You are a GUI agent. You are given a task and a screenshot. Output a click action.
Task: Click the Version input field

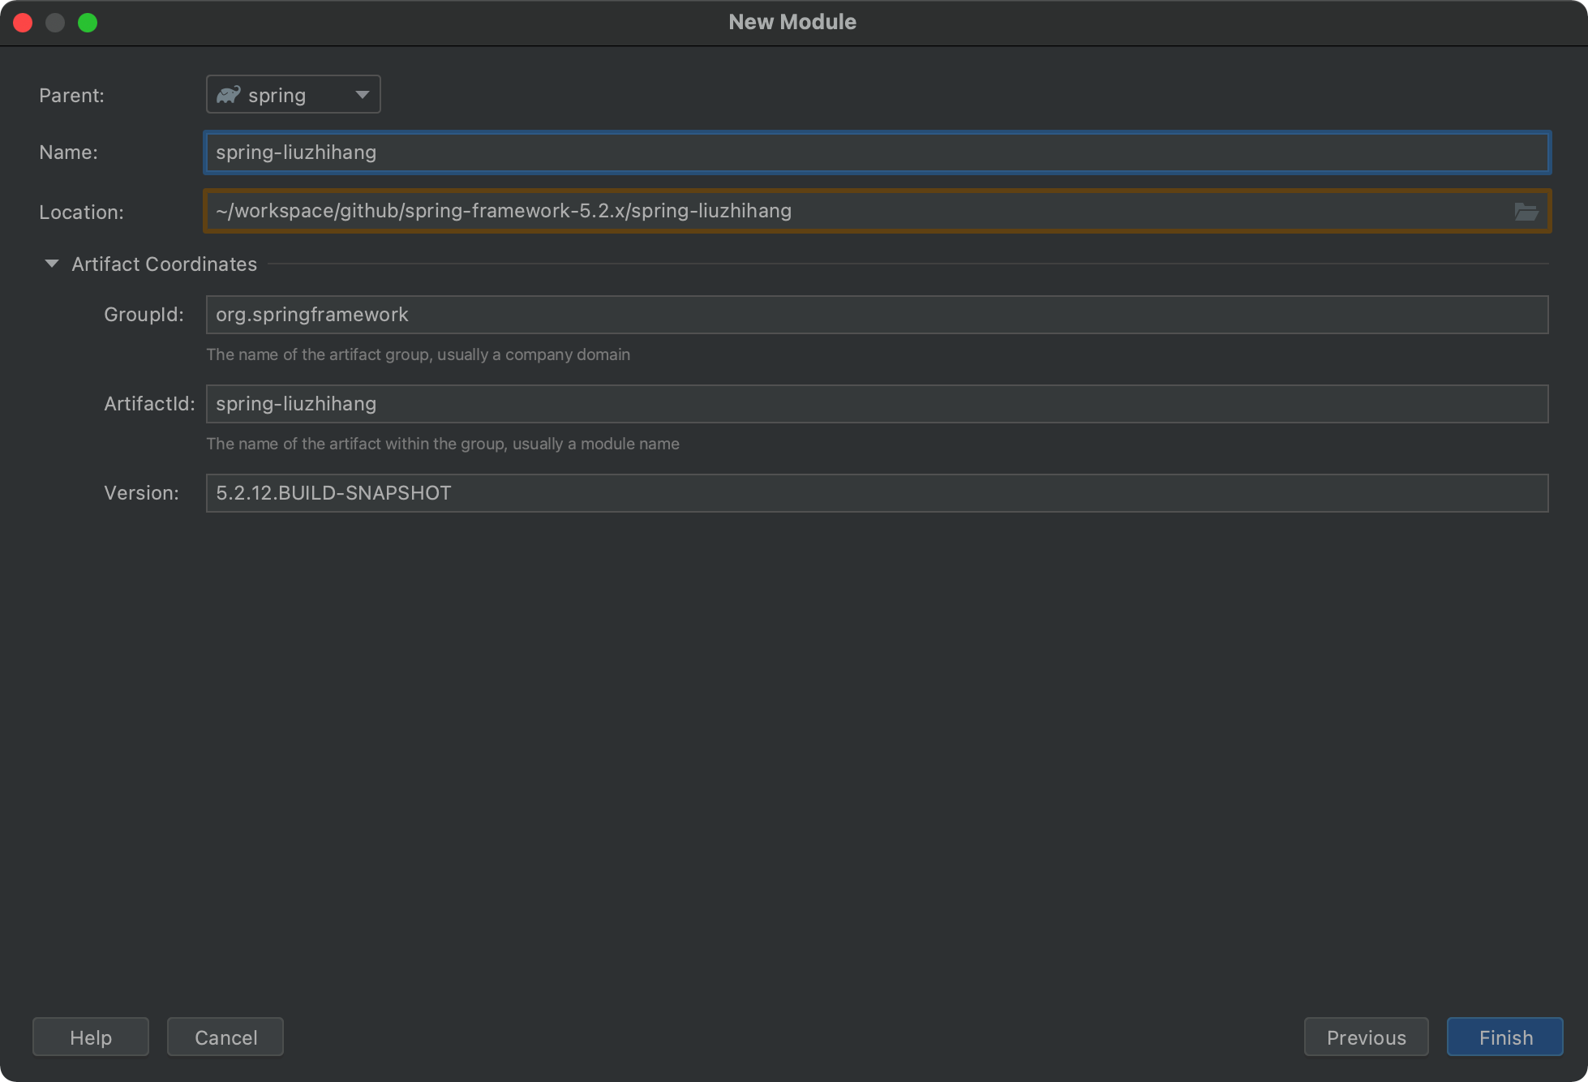click(877, 493)
